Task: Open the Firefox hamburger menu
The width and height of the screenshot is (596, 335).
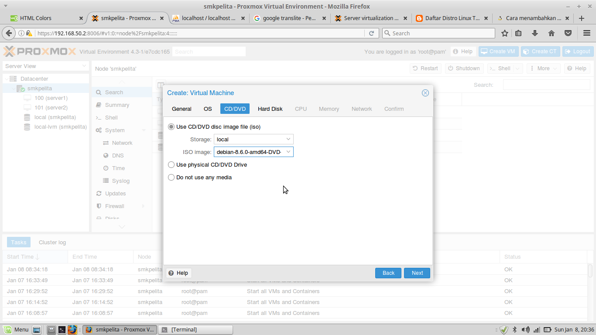Action: pyautogui.click(x=587, y=33)
